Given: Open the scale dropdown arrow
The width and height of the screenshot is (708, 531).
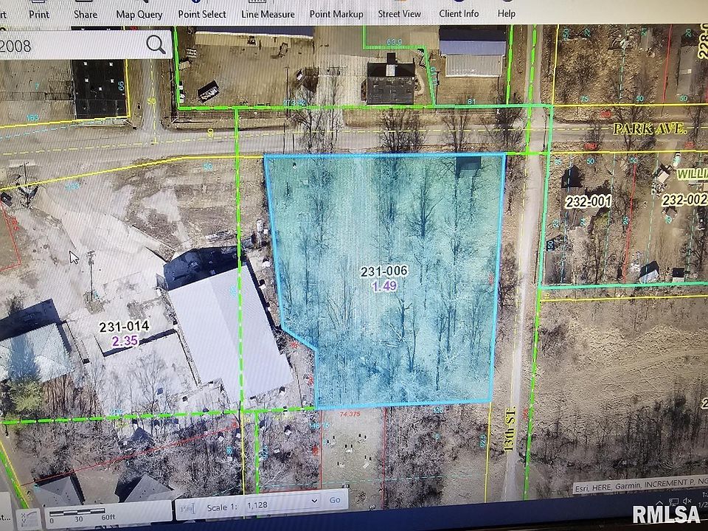Looking at the screenshot, I should [314, 502].
